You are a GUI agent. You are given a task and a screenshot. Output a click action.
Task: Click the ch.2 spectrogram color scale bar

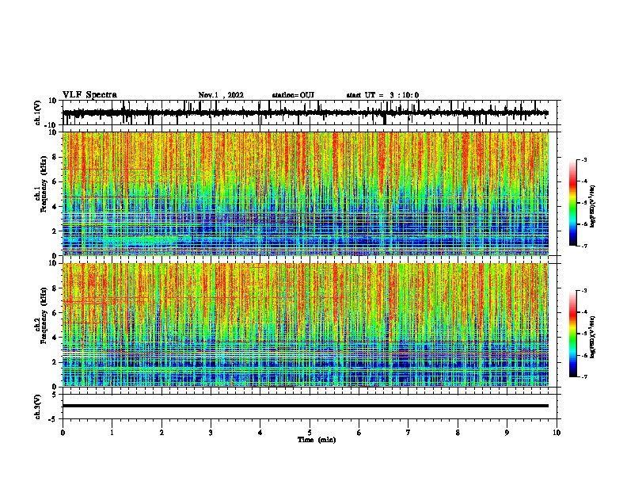573,334
